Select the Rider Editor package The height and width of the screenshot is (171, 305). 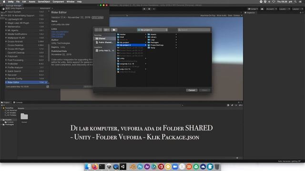click(x=26, y=82)
